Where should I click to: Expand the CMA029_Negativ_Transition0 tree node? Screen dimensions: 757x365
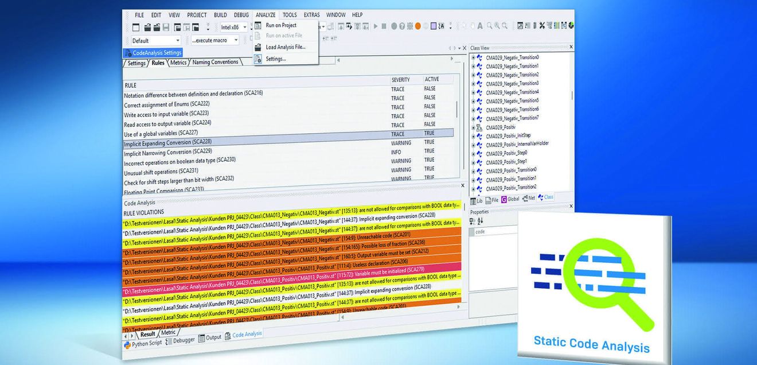pos(473,57)
